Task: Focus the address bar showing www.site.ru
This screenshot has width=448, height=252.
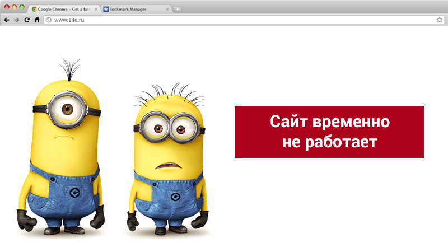Action: (x=244, y=20)
